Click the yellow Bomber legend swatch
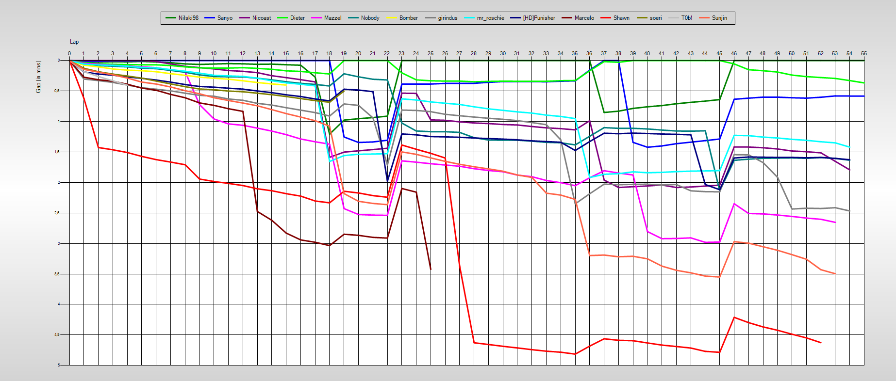This screenshot has width=896, height=381. [x=392, y=18]
